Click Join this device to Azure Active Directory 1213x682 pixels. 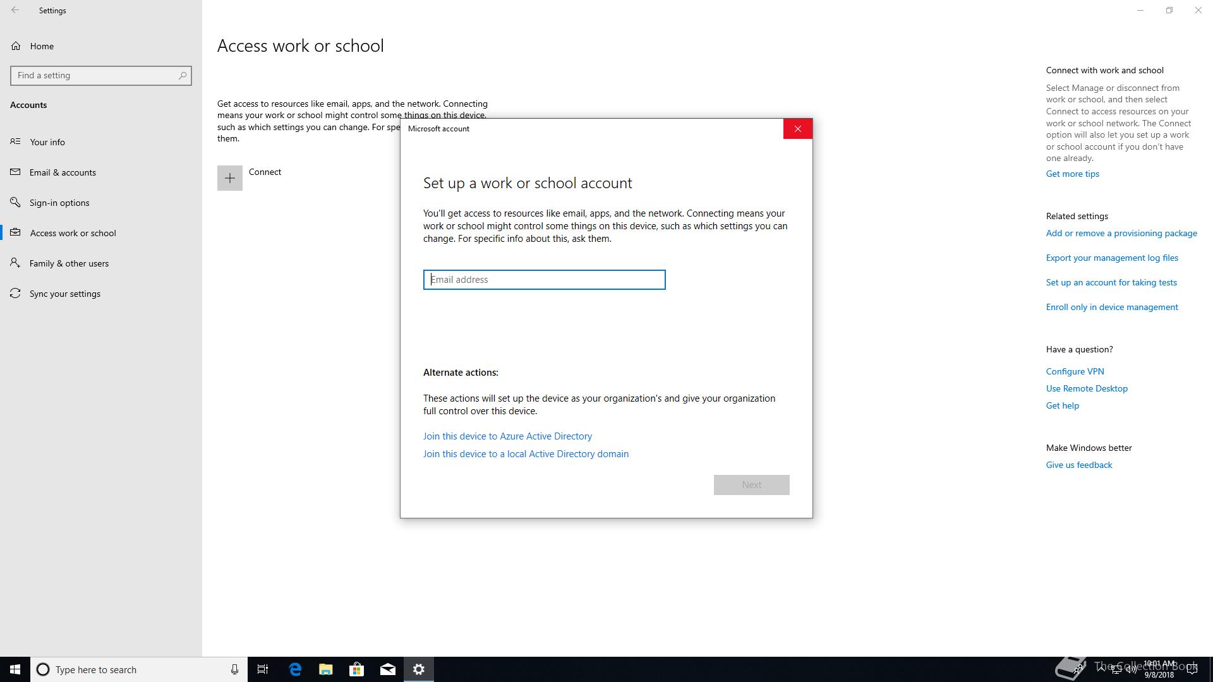[x=507, y=436]
